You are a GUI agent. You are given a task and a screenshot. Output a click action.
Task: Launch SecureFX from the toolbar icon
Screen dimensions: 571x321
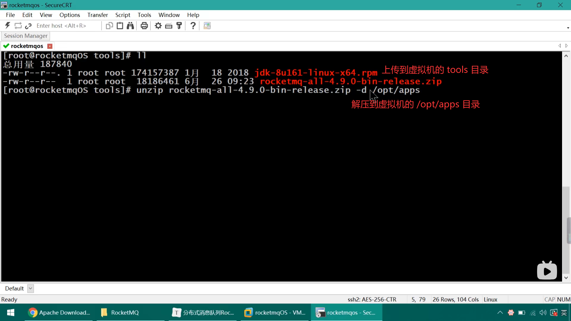pyautogui.click(x=207, y=26)
